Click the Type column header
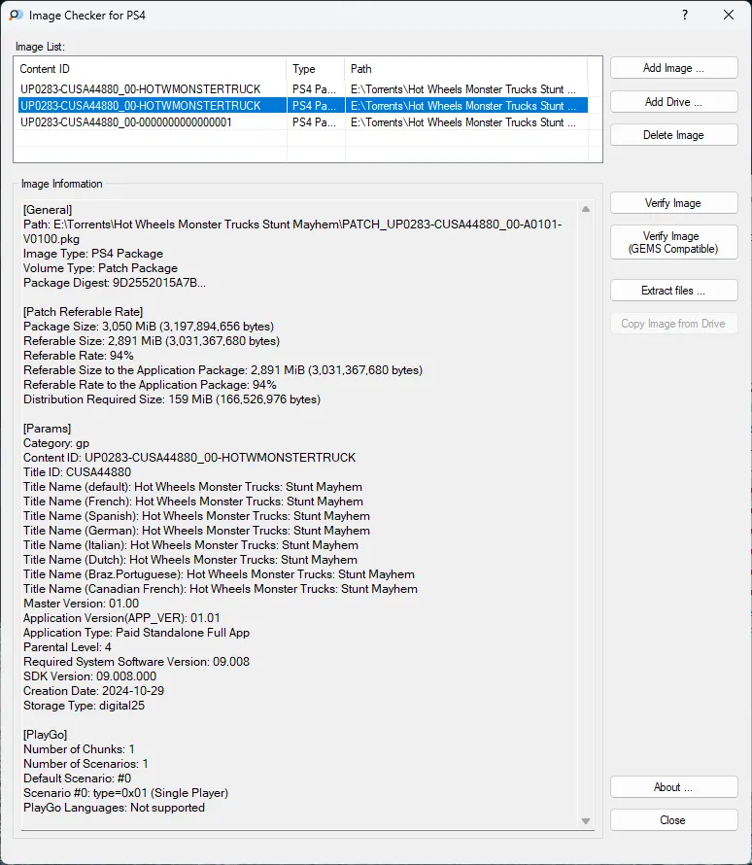The width and height of the screenshot is (752, 865). coord(316,69)
